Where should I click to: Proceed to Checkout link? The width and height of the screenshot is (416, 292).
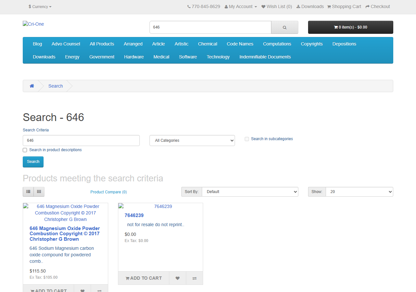coord(378,6)
